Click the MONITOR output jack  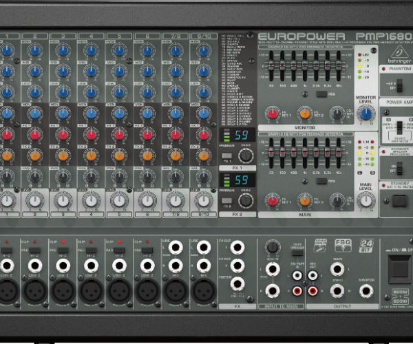point(366,291)
